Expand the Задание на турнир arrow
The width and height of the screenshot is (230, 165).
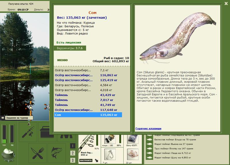point(3,118)
